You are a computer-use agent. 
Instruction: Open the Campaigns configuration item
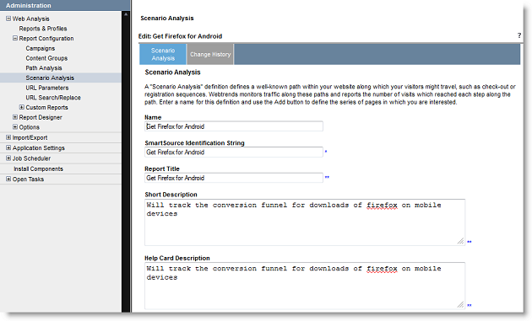click(40, 48)
